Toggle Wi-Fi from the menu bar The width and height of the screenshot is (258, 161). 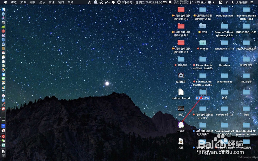pos(190,2)
